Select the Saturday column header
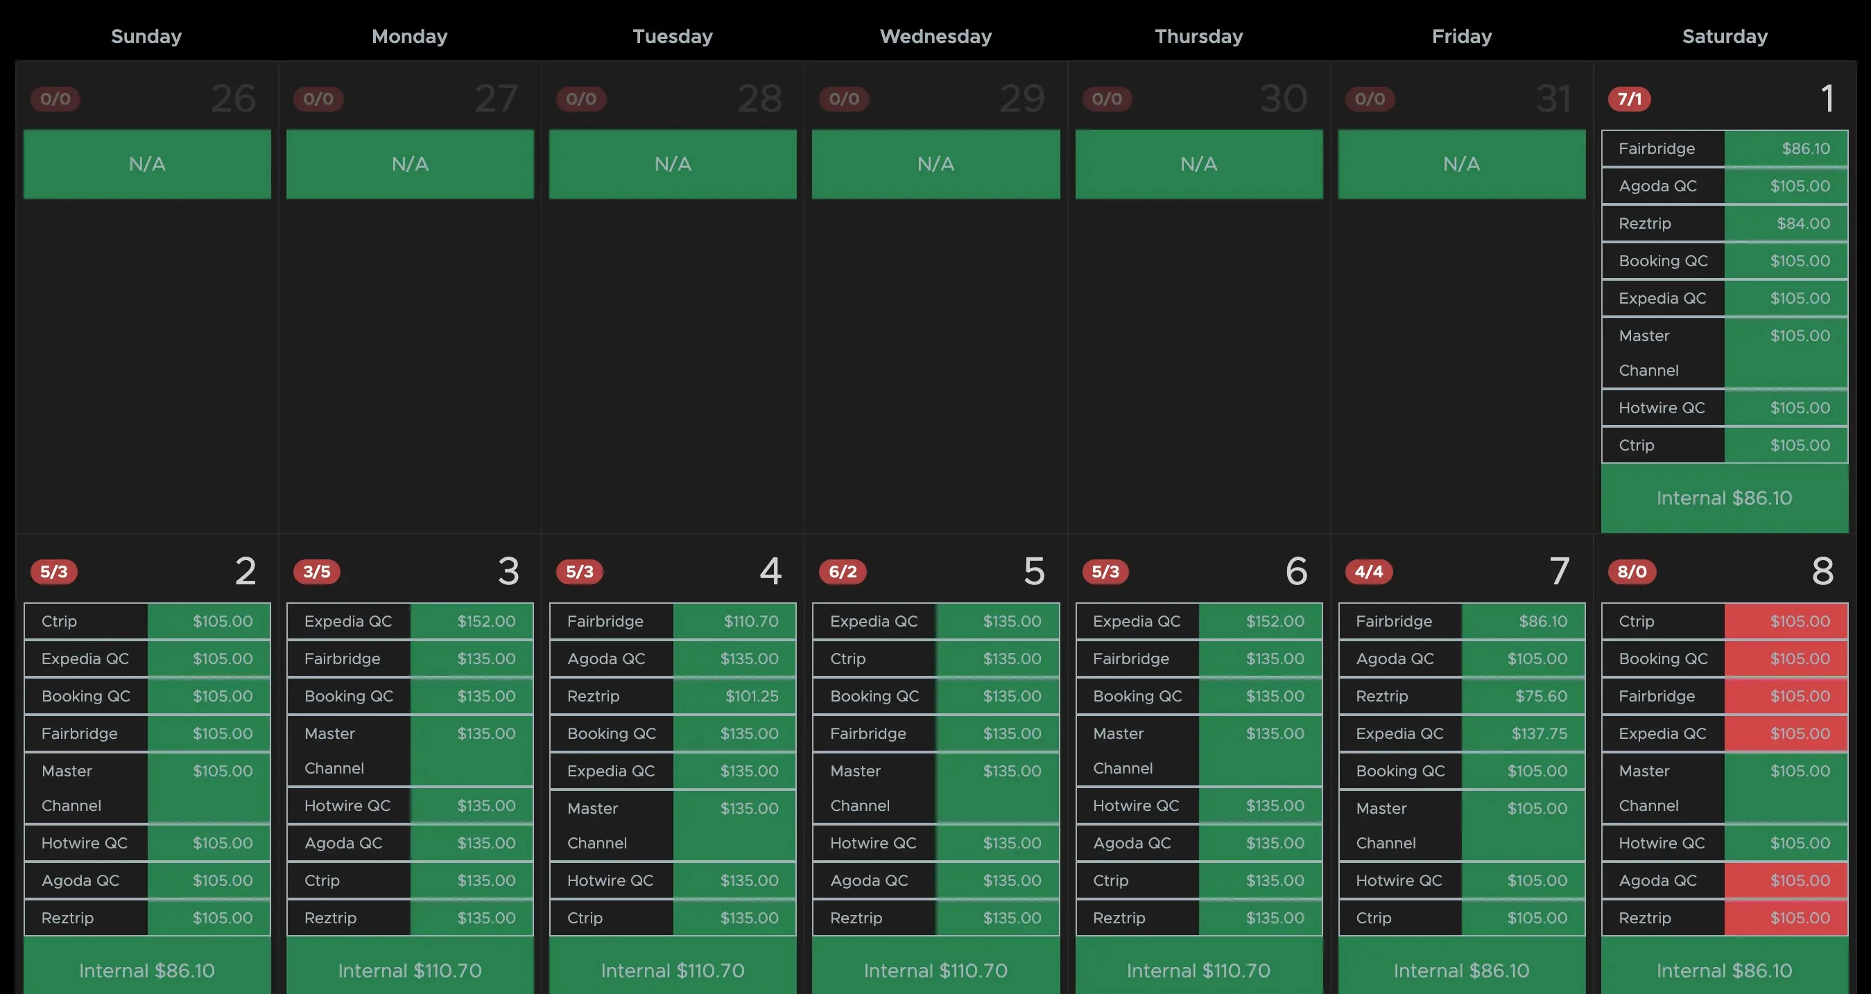The width and height of the screenshot is (1871, 994). pyautogui.click(x=1724, y=36)
